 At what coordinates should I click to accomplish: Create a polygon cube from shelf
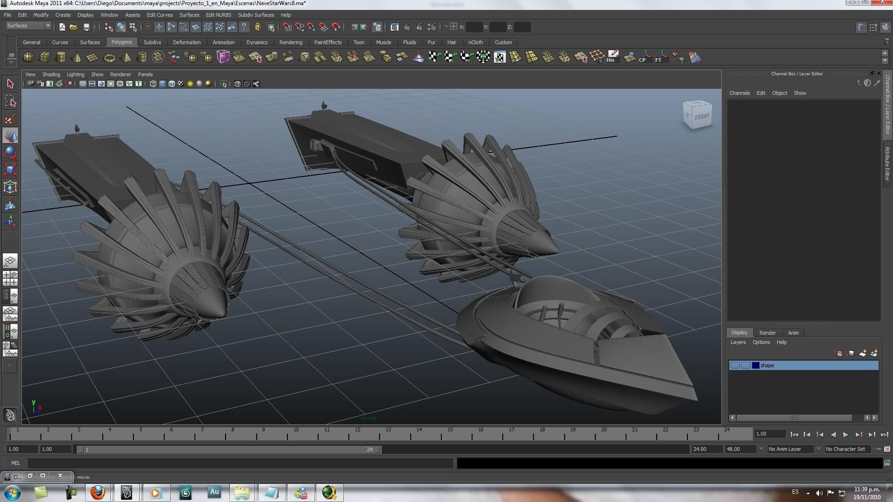coord(45,57)
